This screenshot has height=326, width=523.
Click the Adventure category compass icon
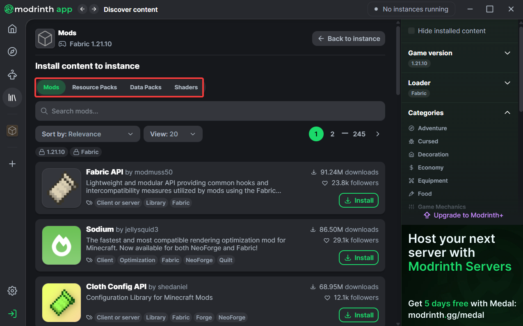click(x=411, y=128)
